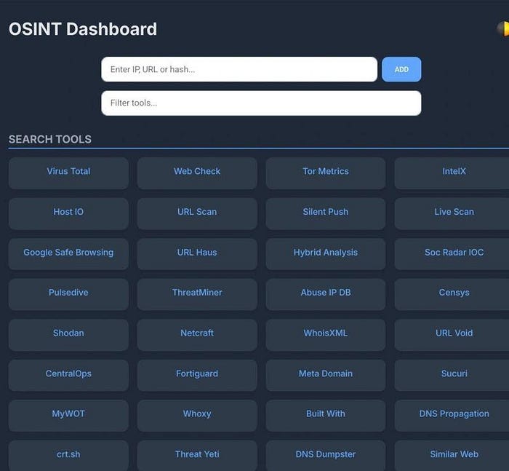509x471 pixels.
Task: Open Hybrid Analysis tool
Action: tap(326, 254)
